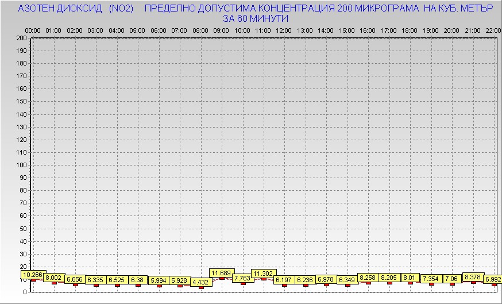Select the 0 y-axis origin label
The width and height of the screenshot is (502, 304).
[x=25, y=292]
